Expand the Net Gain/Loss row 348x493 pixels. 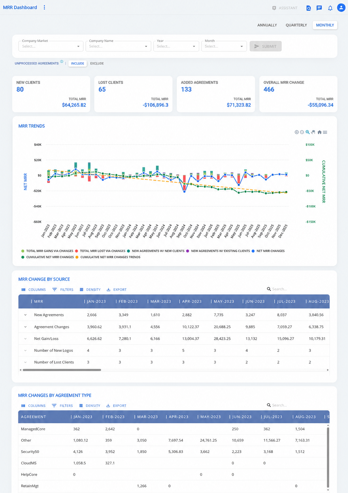[25, 339]
